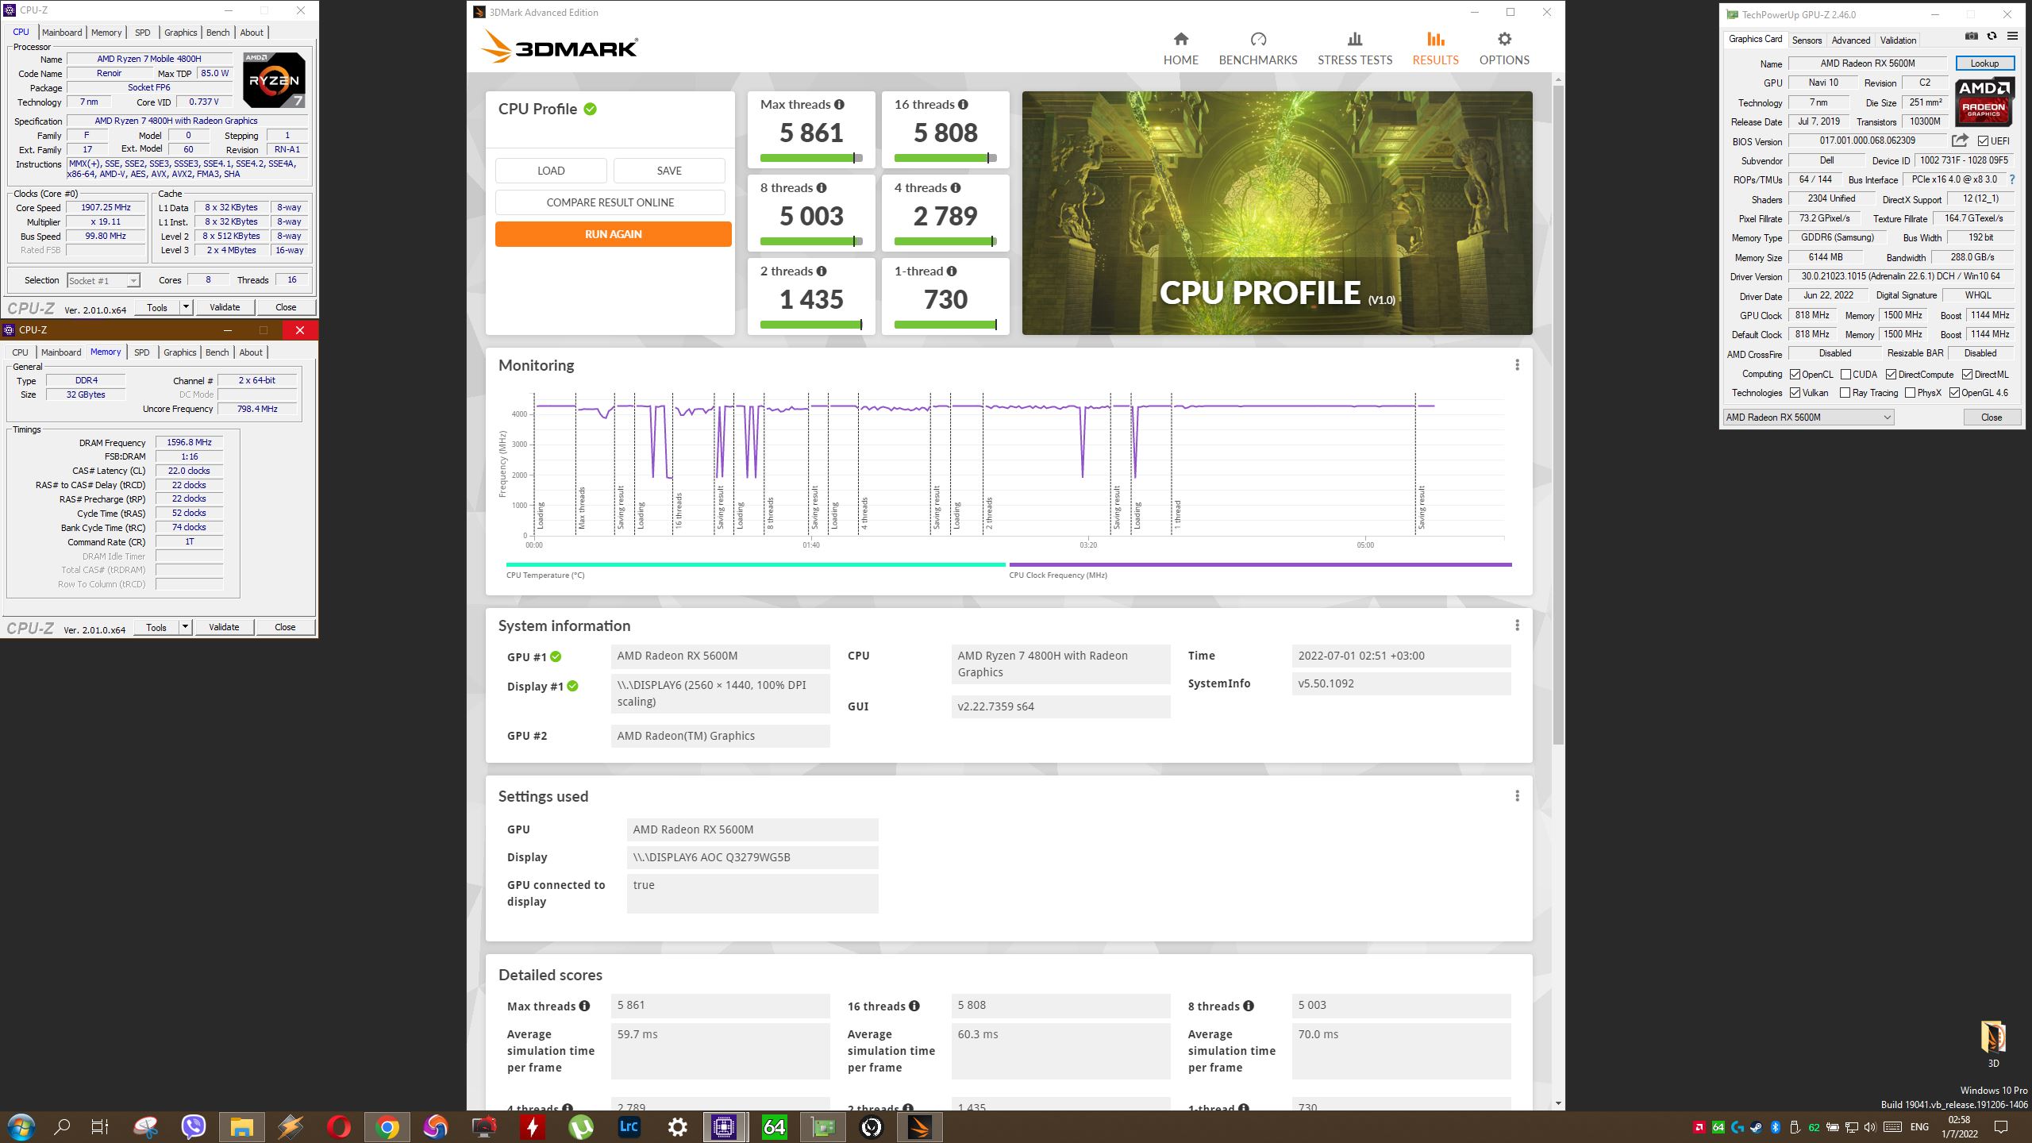
Task: Open the Steam tray icon
Action: [x=1756, y=1127]
